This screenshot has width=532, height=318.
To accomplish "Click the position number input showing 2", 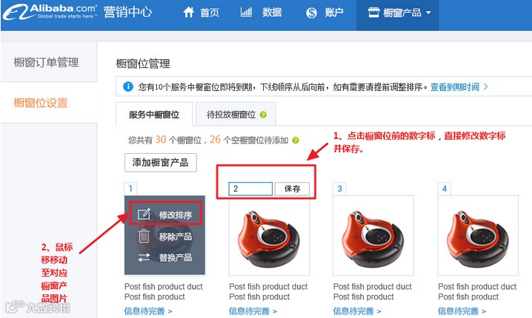I will click(x=250, y=189).
